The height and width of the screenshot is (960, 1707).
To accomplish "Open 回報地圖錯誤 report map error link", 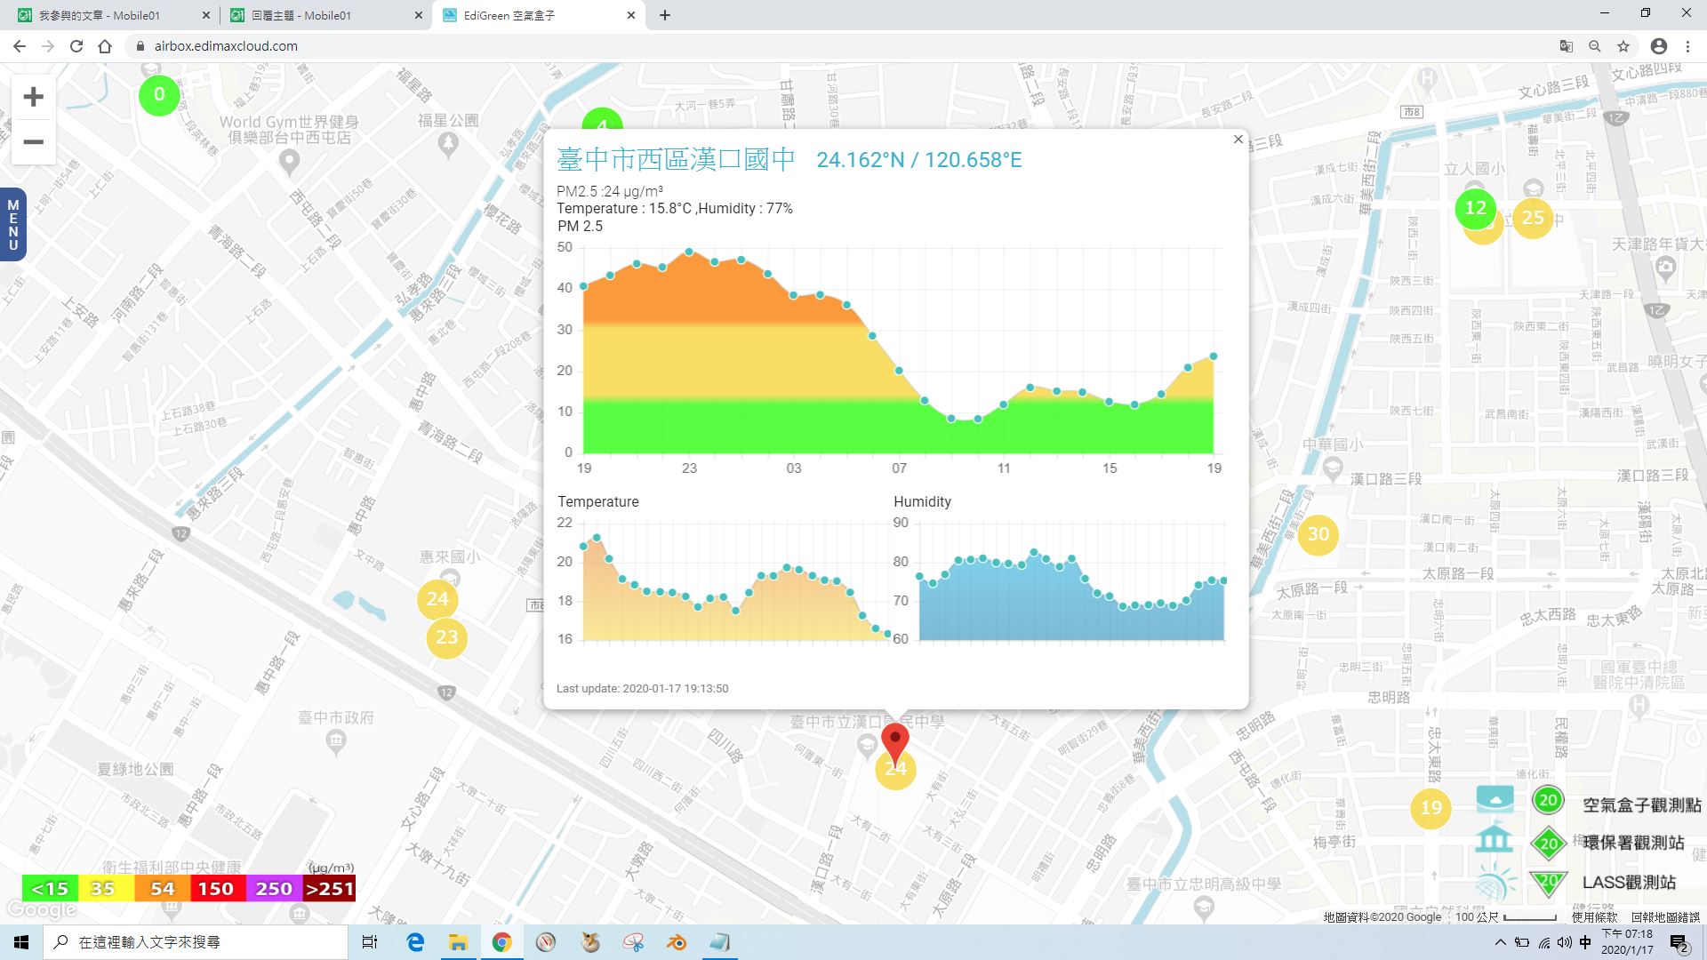I will click(1665, 916).
